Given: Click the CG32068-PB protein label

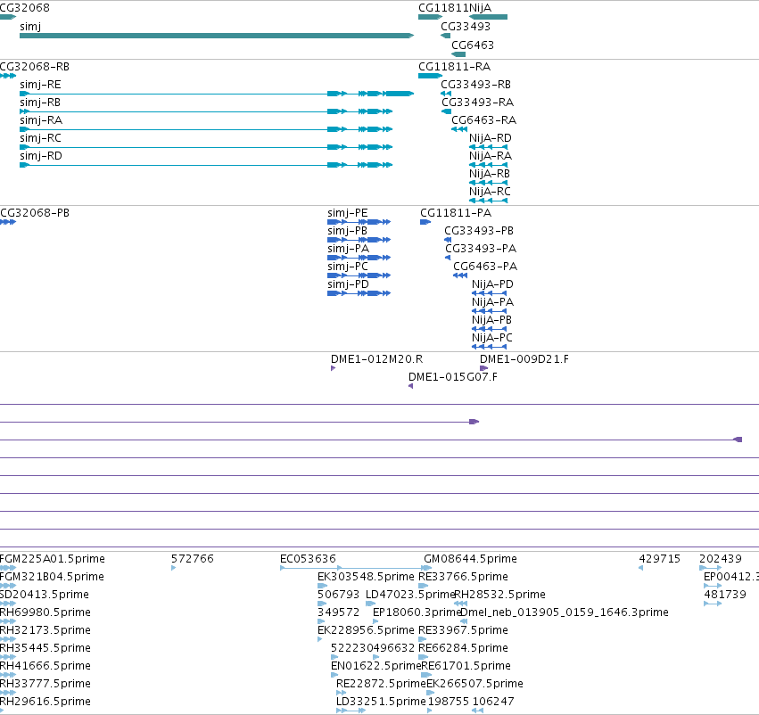Looking at the screenshot, I should [35, 213].
